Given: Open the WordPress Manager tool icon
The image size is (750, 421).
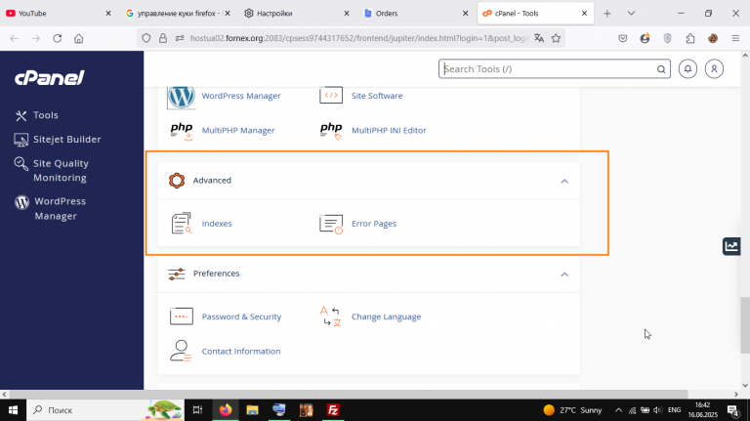Looking at the screenshot, I should 182,96.
